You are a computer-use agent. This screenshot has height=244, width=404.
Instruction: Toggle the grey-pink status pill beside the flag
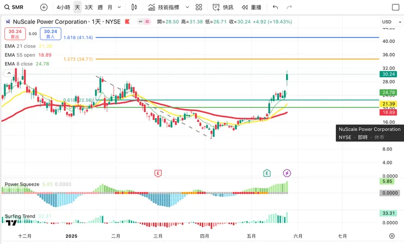click(x=144, y=22)
